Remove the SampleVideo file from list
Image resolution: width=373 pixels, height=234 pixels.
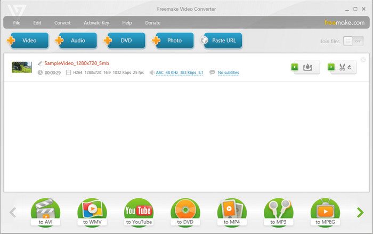click(363, 60)
